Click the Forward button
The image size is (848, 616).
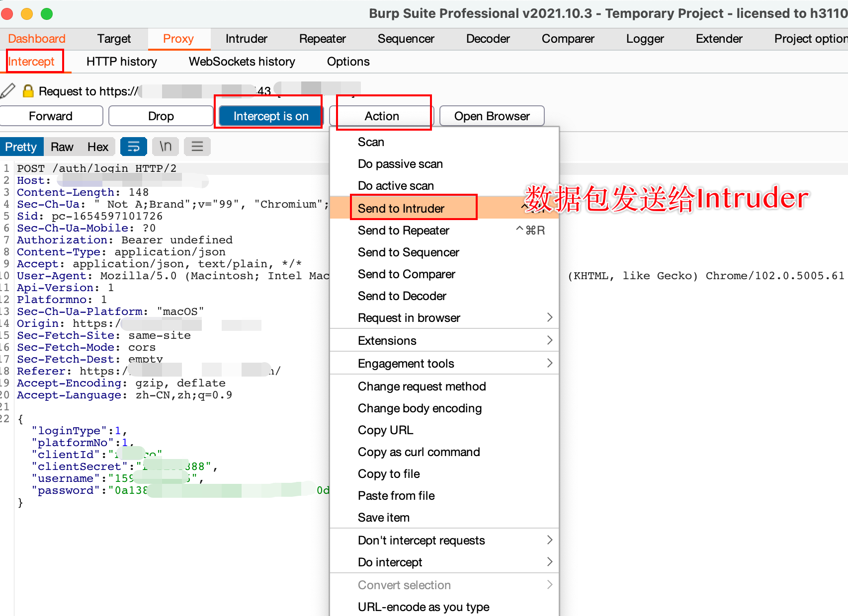51,116
